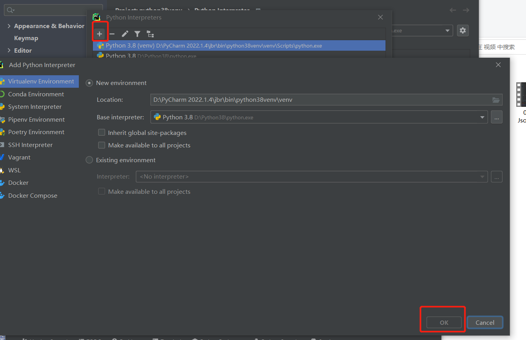
Task: Click the Settings search field
Action: [53, 10]
